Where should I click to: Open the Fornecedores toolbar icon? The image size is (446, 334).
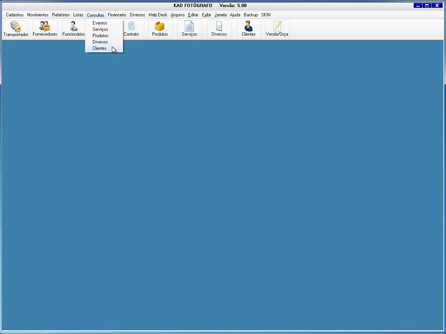tap(45, 27)
